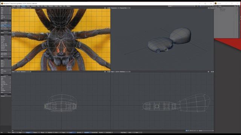Viewport: 241px width, 135px height.
Task: Open the Edit dropdown in the left panel
Action: click(x=6, y=12)
